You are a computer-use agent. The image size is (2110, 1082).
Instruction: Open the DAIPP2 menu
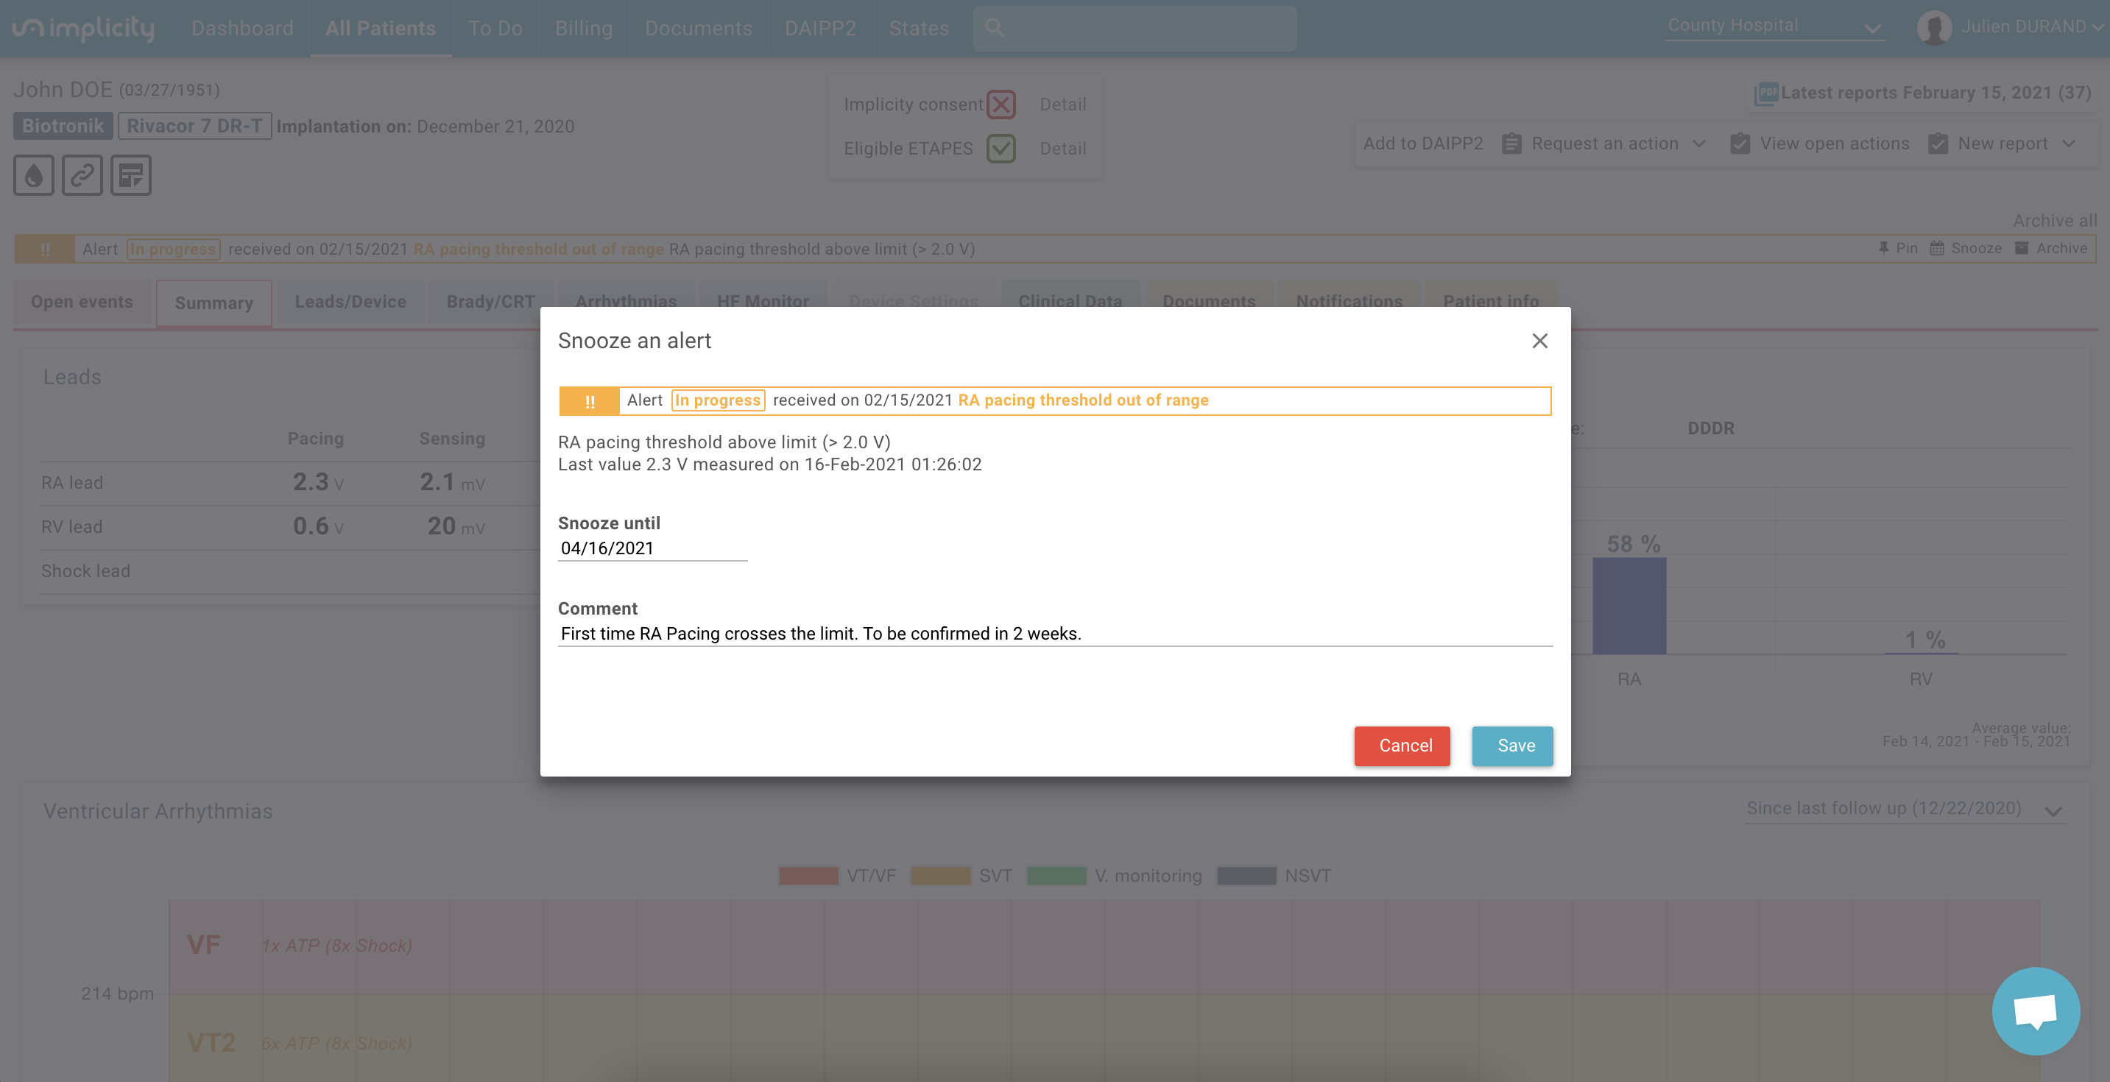pyautogui.click(x=821, y=29)
